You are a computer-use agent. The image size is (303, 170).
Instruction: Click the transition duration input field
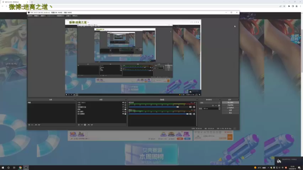click(210, 108)
